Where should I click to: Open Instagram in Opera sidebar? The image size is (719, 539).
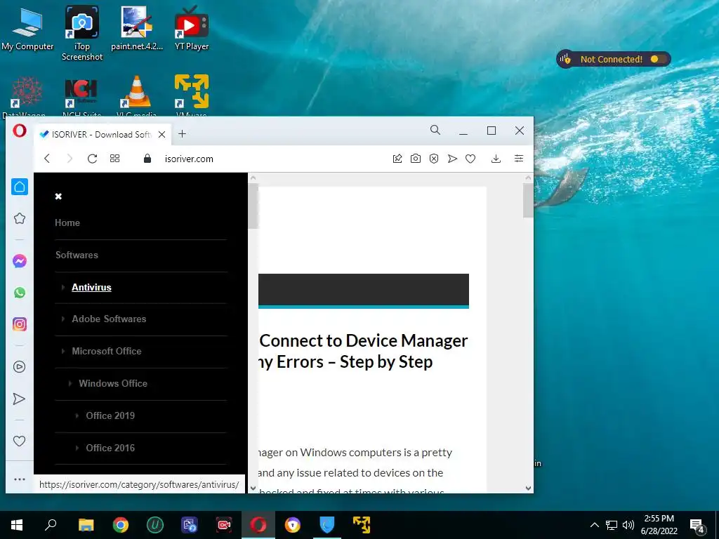click(x=19, y=324)
